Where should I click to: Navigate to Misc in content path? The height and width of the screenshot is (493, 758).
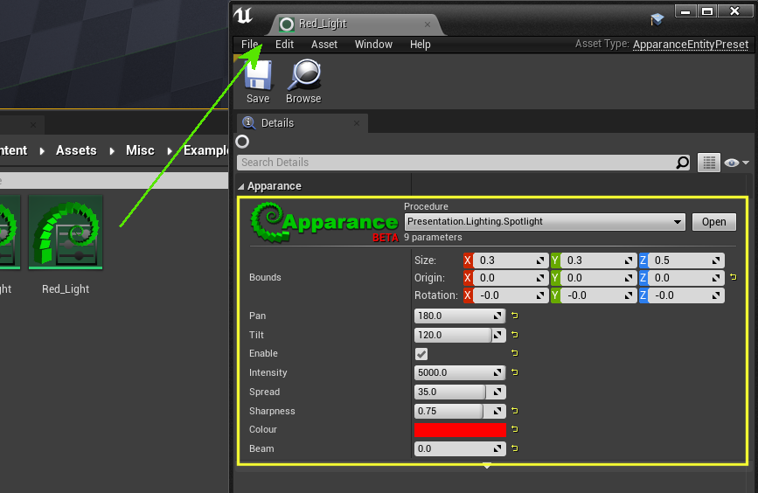pyautogui.click(x=140, y=150)
